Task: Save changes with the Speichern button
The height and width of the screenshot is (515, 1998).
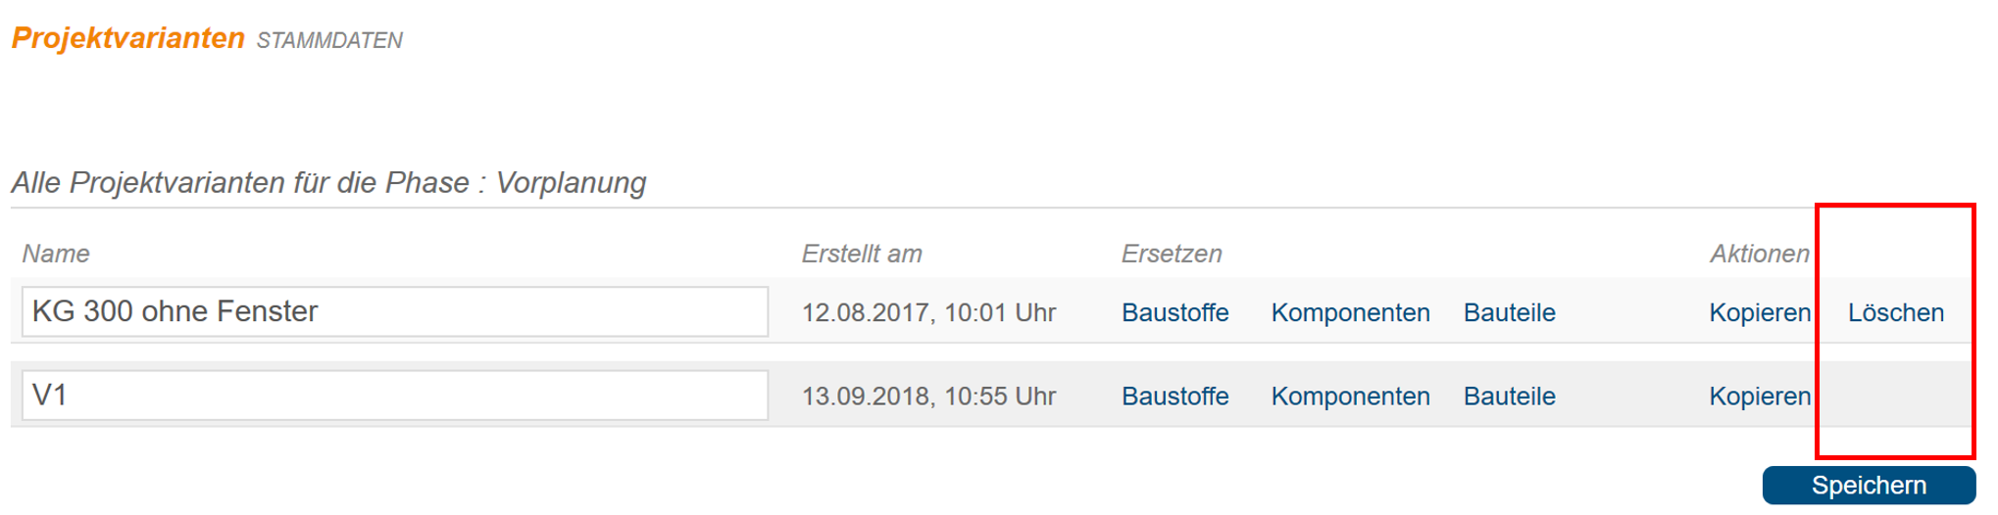Action: pos(1869,486)
